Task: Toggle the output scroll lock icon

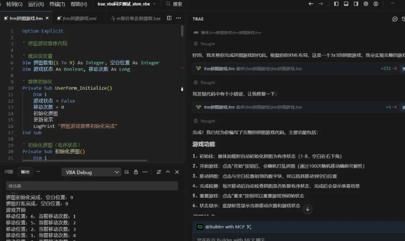Action: click(136, 172)
